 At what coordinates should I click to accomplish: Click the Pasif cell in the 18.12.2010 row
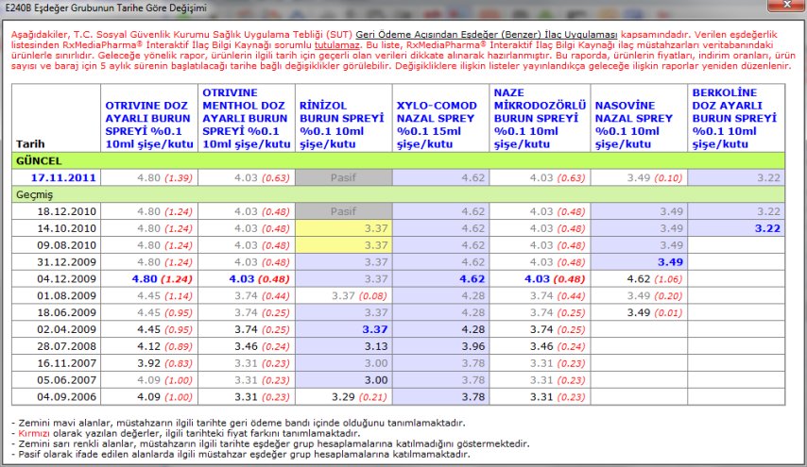[x=342, y=211]
